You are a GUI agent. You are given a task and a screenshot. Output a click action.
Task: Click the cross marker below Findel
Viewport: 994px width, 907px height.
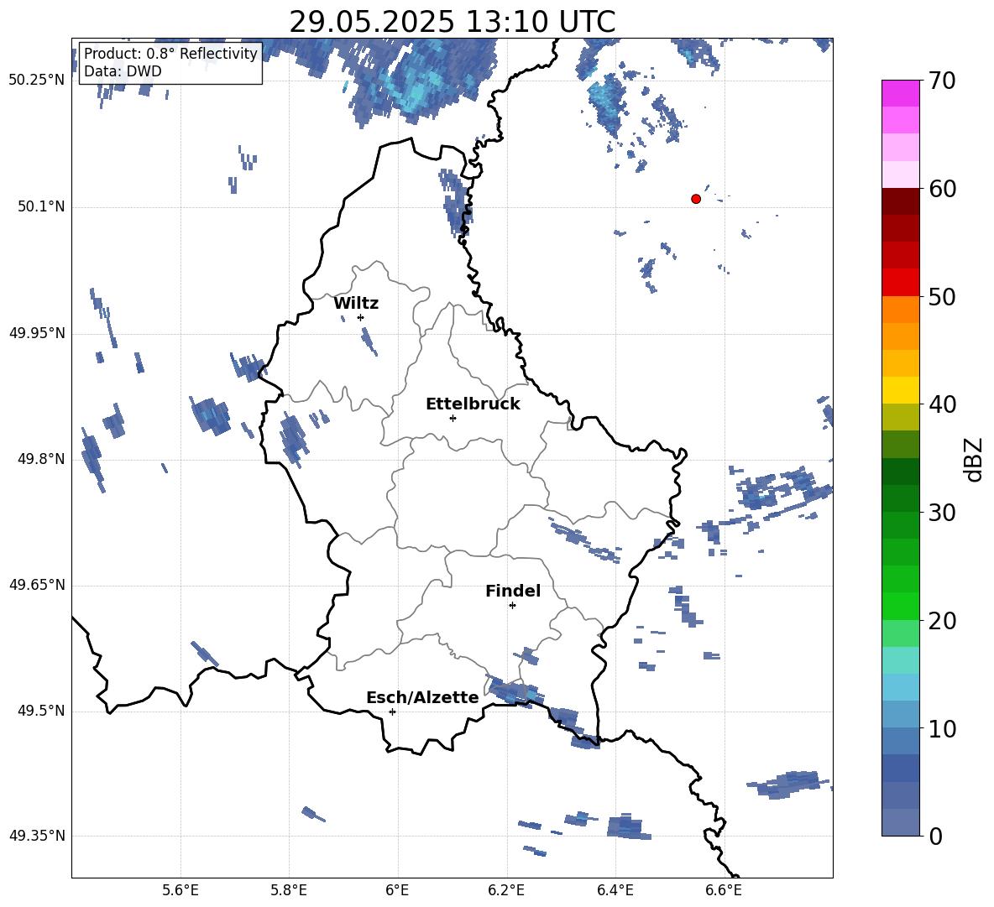pyautogui.click(x=512, y=606)
